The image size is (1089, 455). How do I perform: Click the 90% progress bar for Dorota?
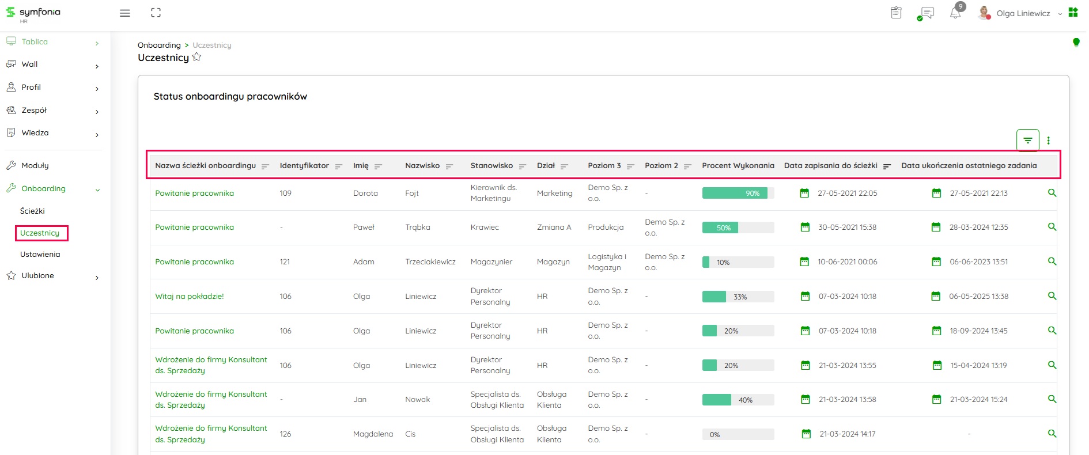[738, 194]
